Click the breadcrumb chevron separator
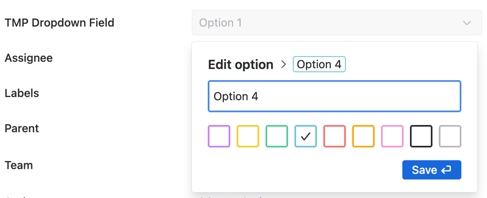The height and width of the screenshot is (198, 487). click(283, 64)
